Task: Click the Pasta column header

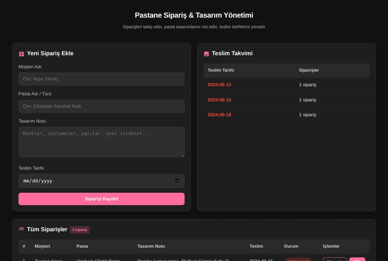Action: coord(82,246)
